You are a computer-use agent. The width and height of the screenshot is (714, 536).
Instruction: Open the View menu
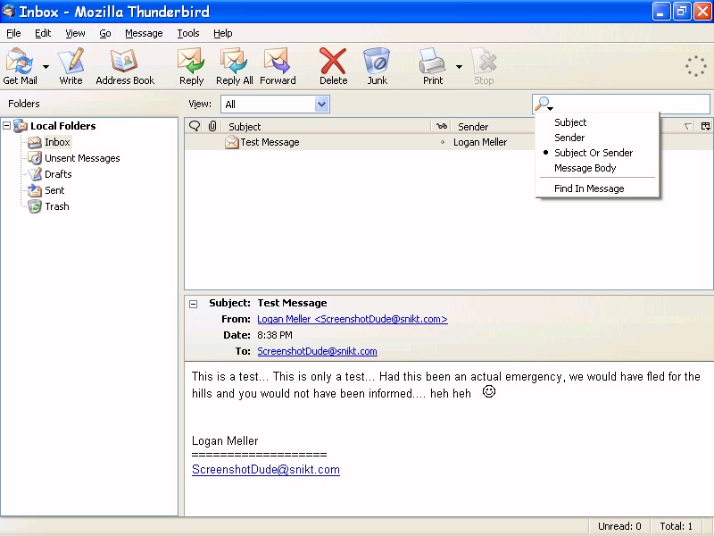[75, 33]
